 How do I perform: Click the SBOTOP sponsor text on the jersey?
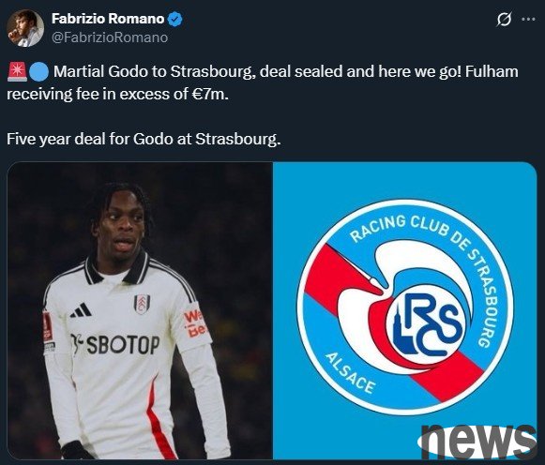[115, 344]
